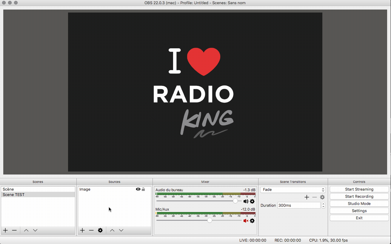Unmute the Mic/Aux audio channel
Screen dimensions: 391x244
[x=246, y=221]
